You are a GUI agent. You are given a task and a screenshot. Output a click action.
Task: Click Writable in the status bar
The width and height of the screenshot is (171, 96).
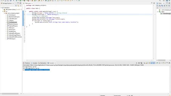pos(103,95)
